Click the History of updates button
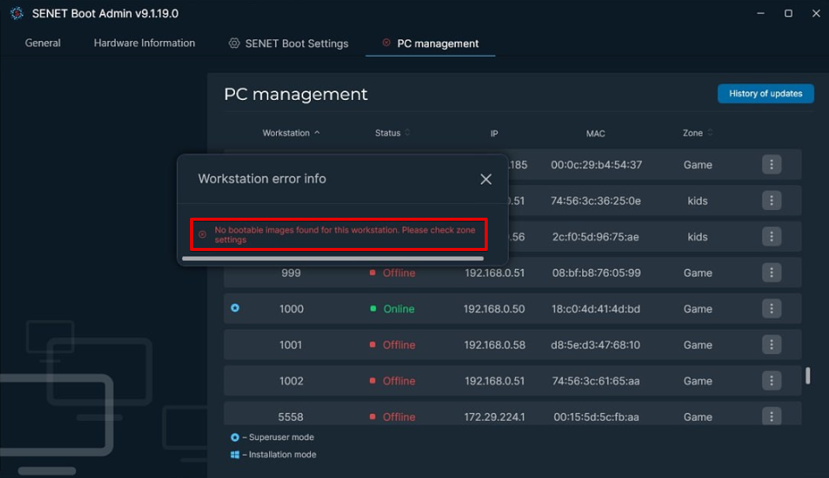The height and width of the screenshot is (478, 829). pyautogui.click(x=765, y=94)
